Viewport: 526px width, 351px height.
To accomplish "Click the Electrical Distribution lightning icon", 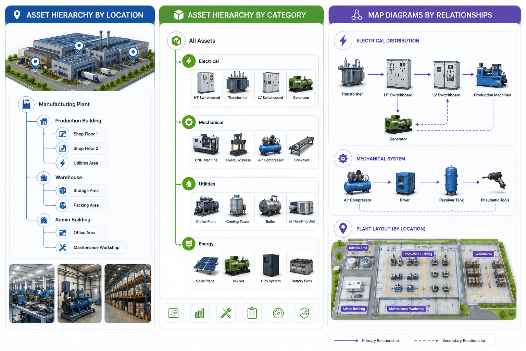I will pos(343,41).
